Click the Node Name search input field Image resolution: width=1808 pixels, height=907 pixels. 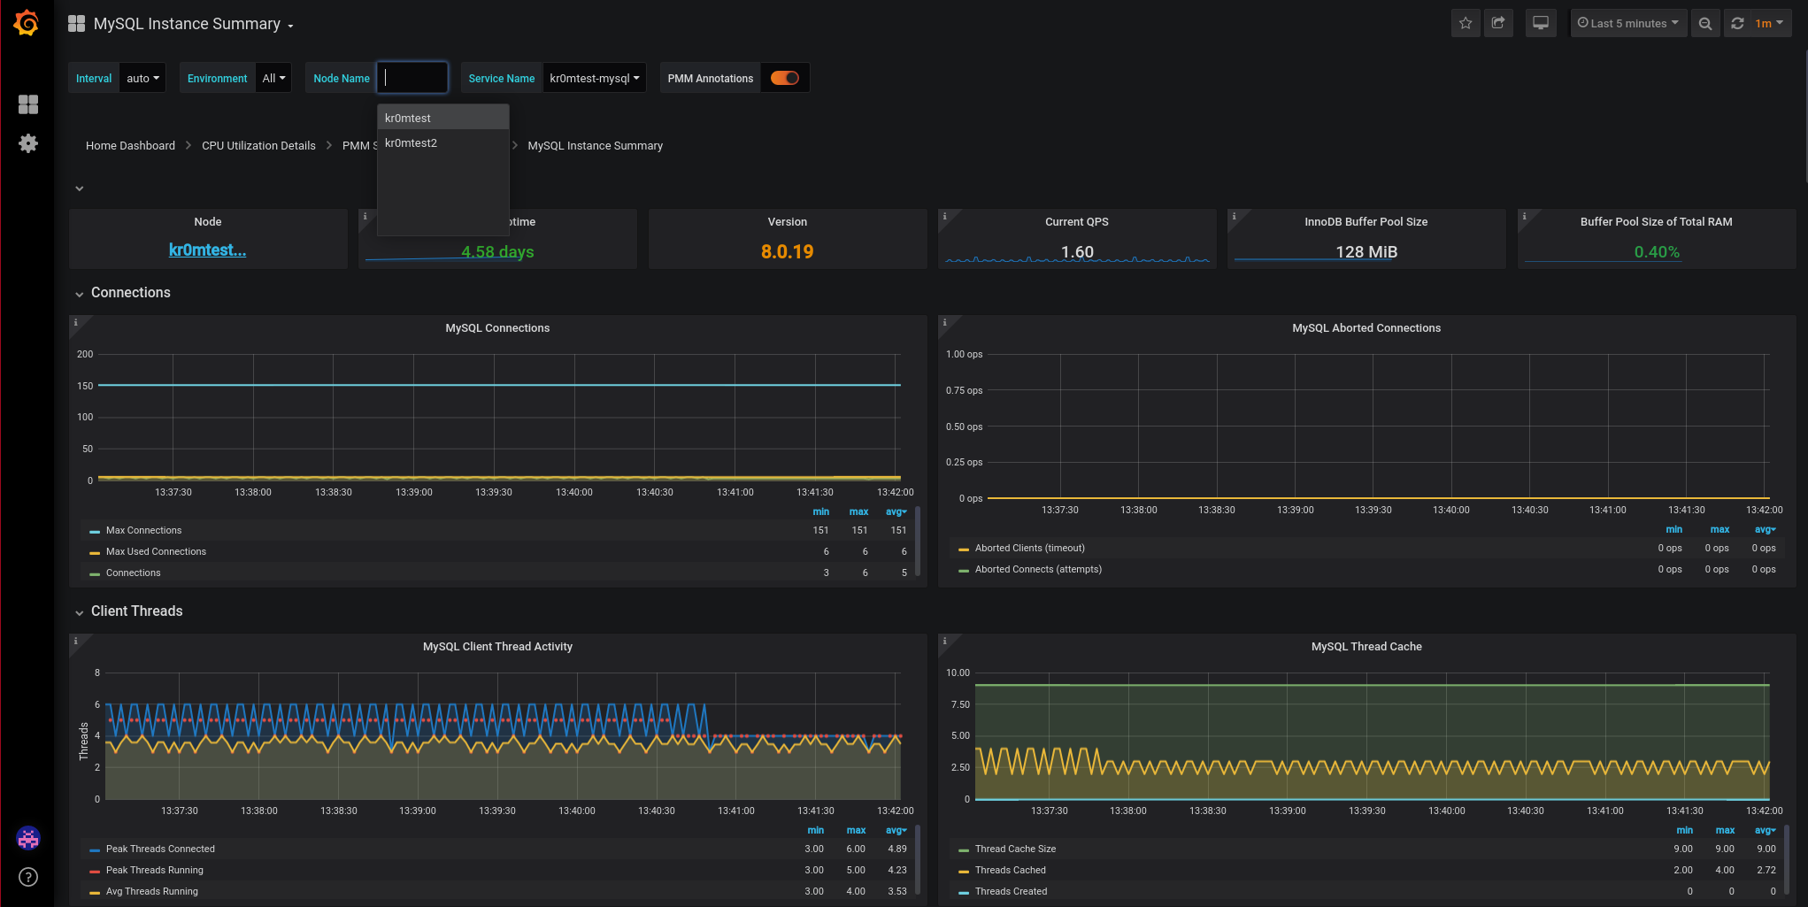tap(412, 78)
